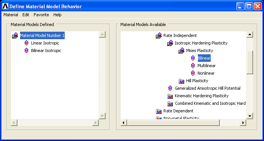Expand the Rate Dependent folder icon
Screen dimensions: 264x141
click(158, 111)
